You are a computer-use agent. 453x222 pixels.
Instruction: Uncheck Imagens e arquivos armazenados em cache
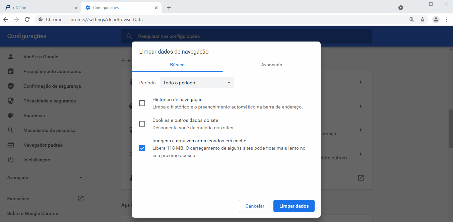[142, 148]
